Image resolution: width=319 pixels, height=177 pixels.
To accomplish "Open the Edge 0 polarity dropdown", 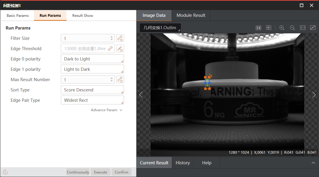I will pos(92,59).
